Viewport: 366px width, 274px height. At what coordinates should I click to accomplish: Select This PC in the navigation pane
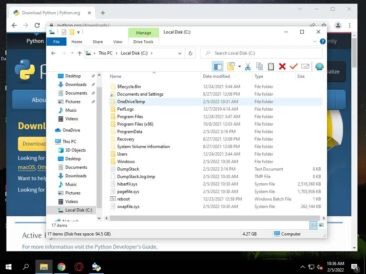(69, 141)
